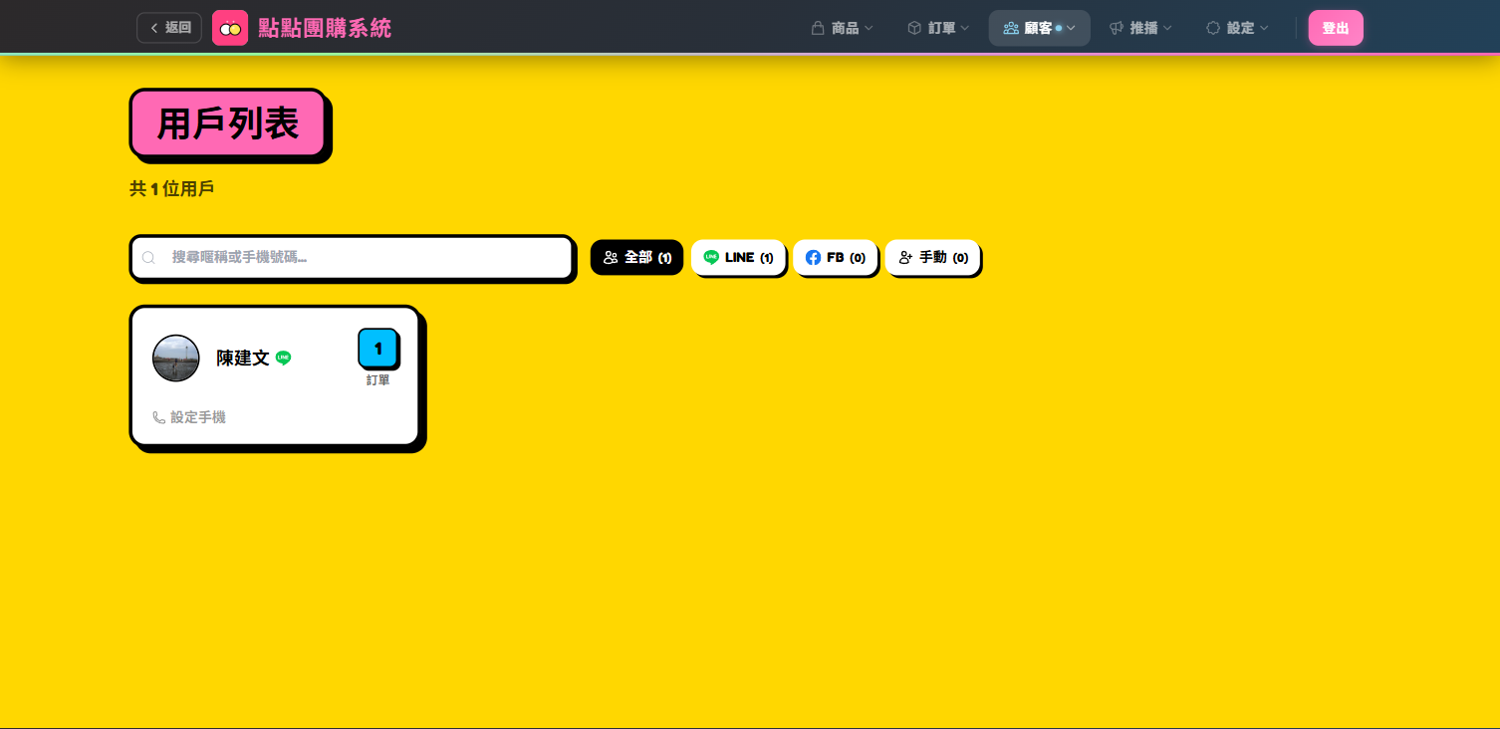
Task: Open 陳建文's profile photo thumbnail
Action: [x=176, y=359]
